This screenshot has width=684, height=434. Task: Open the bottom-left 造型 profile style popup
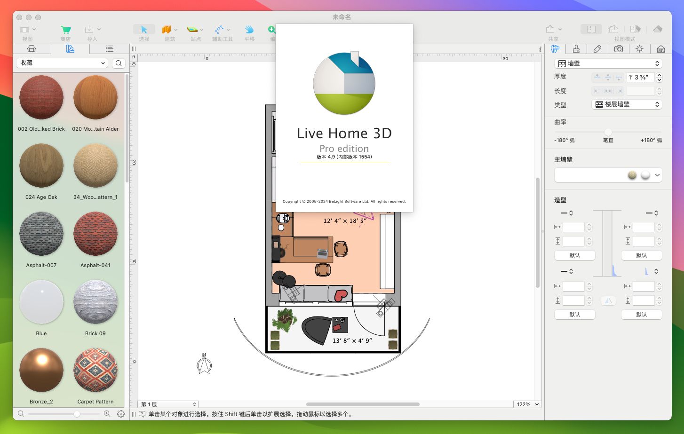coord(567,271)
